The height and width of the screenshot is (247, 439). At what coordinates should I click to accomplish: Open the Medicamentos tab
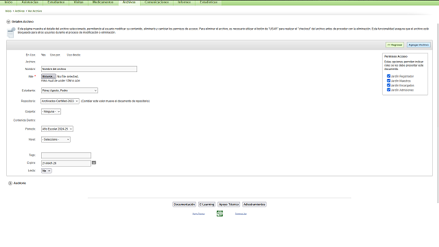coord(103,2)
